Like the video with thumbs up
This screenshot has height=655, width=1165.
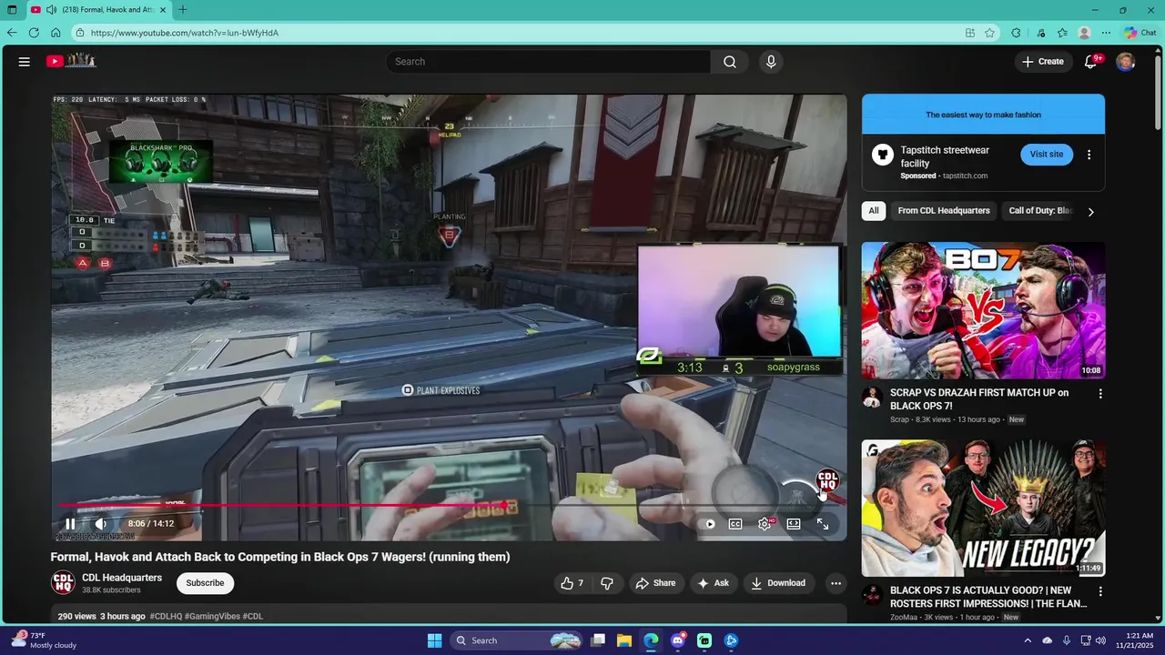[572, 583]
